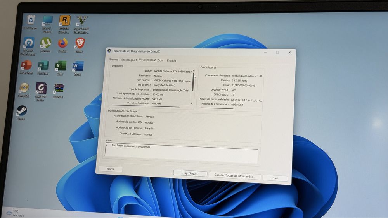Launch Foxit PDF Editor shortcut
The image size is (388, 218).
click(41, 92)
